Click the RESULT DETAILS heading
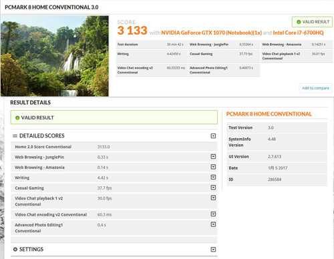This screenshot has width=334, height=259. [31, 103]
